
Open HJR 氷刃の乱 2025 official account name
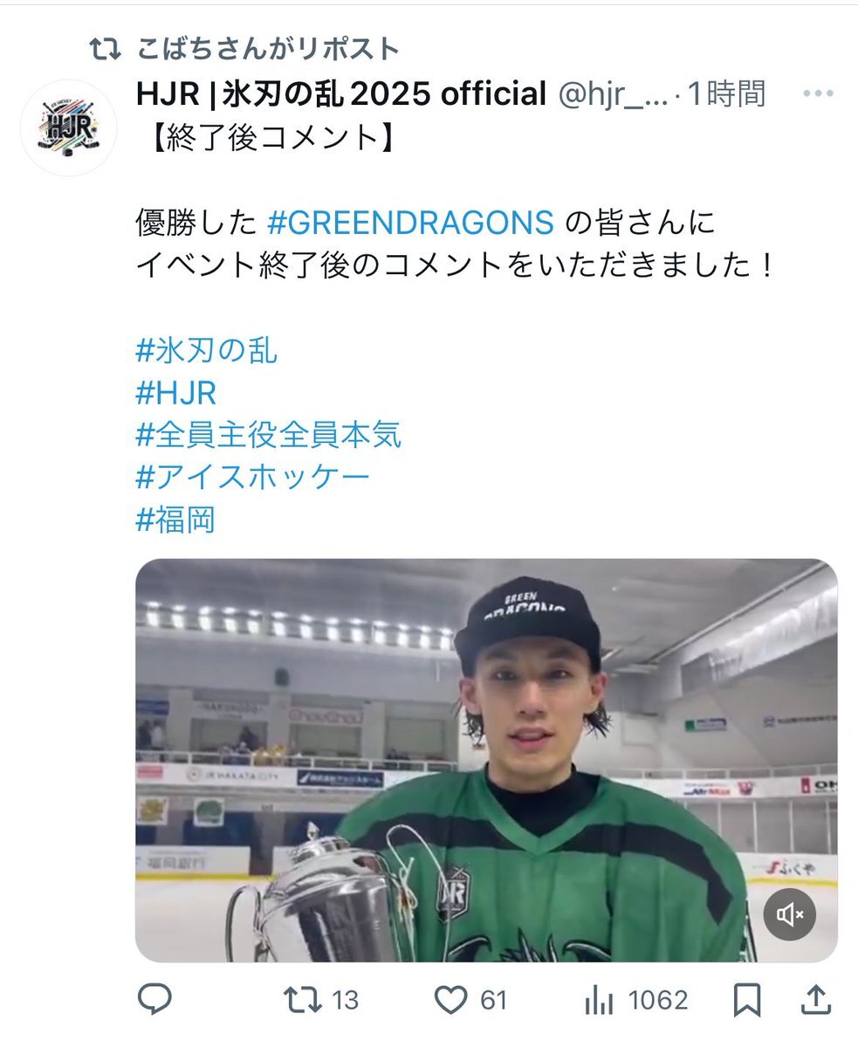(x=341, y=94)
